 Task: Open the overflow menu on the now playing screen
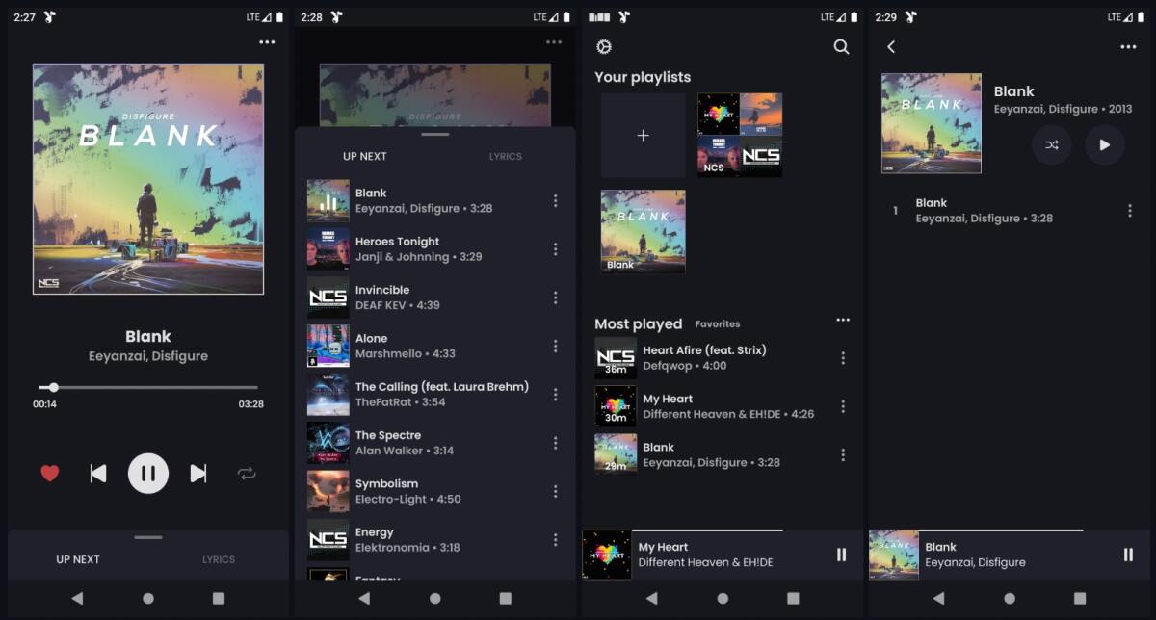coord(266,42)
